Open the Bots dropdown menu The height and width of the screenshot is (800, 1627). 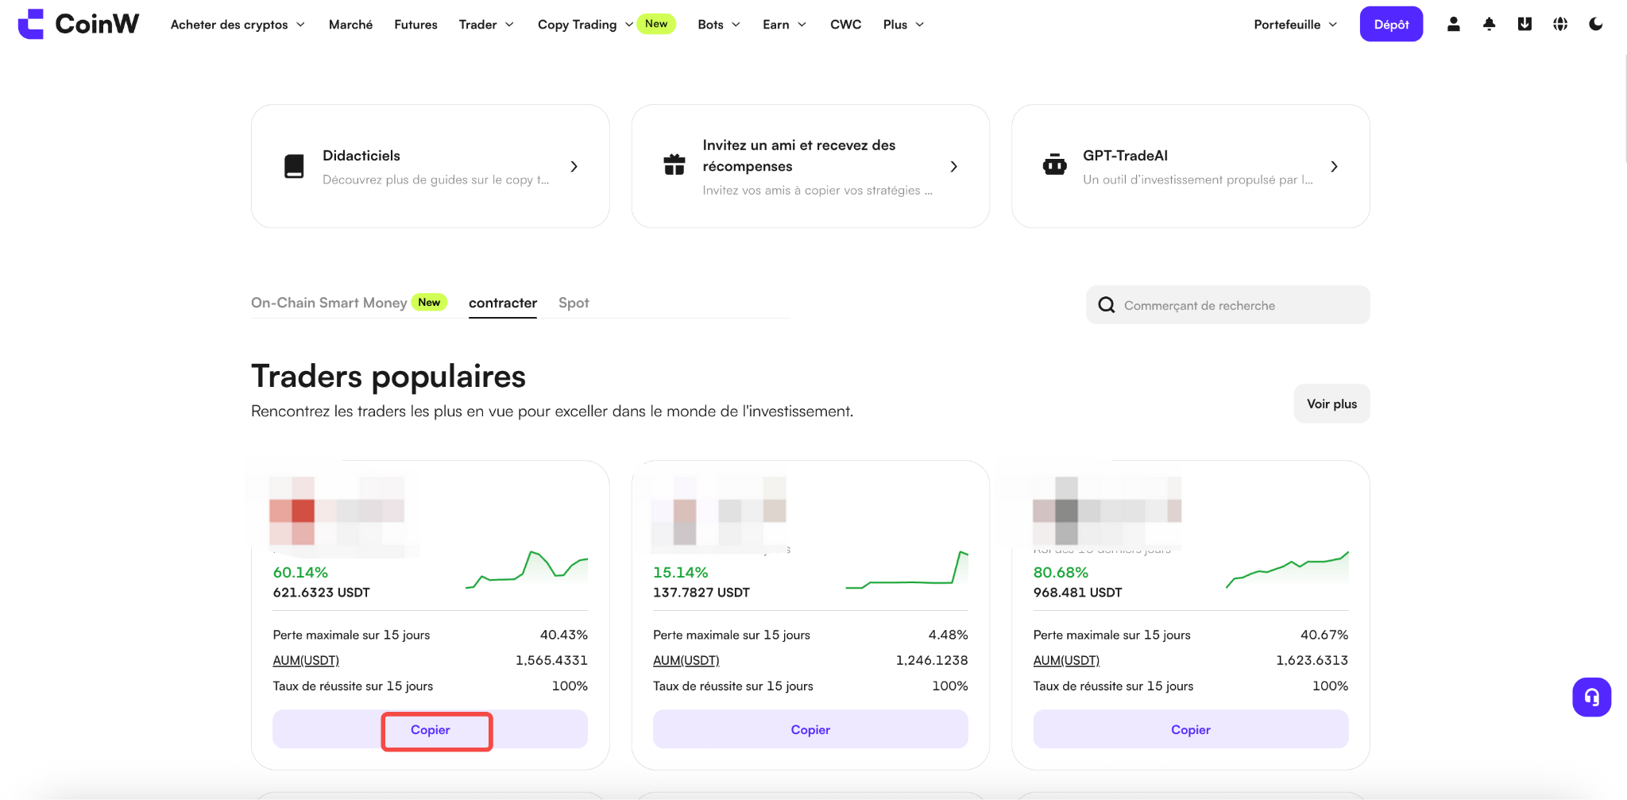tap(719, 25)
